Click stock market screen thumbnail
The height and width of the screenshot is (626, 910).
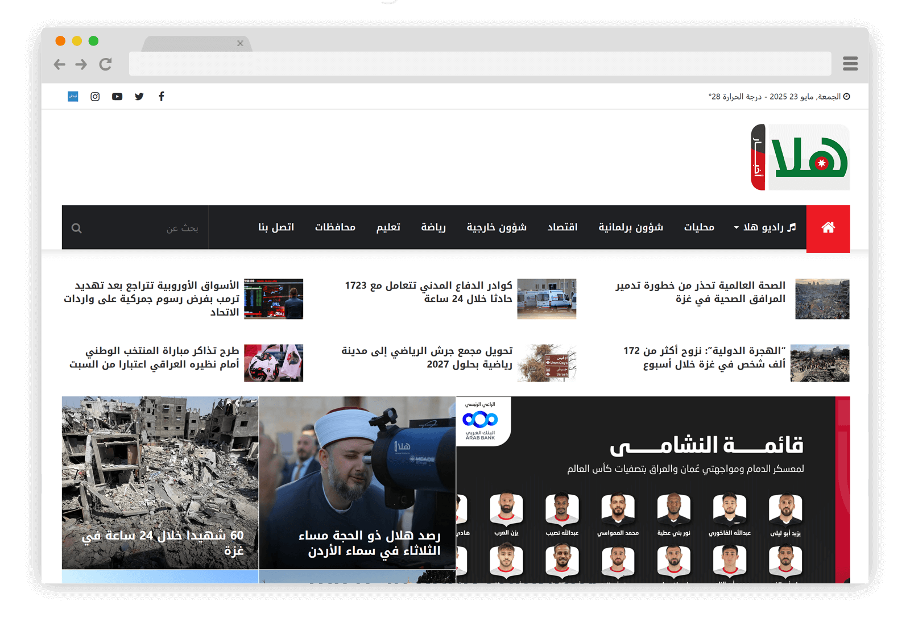click(274, 299)
